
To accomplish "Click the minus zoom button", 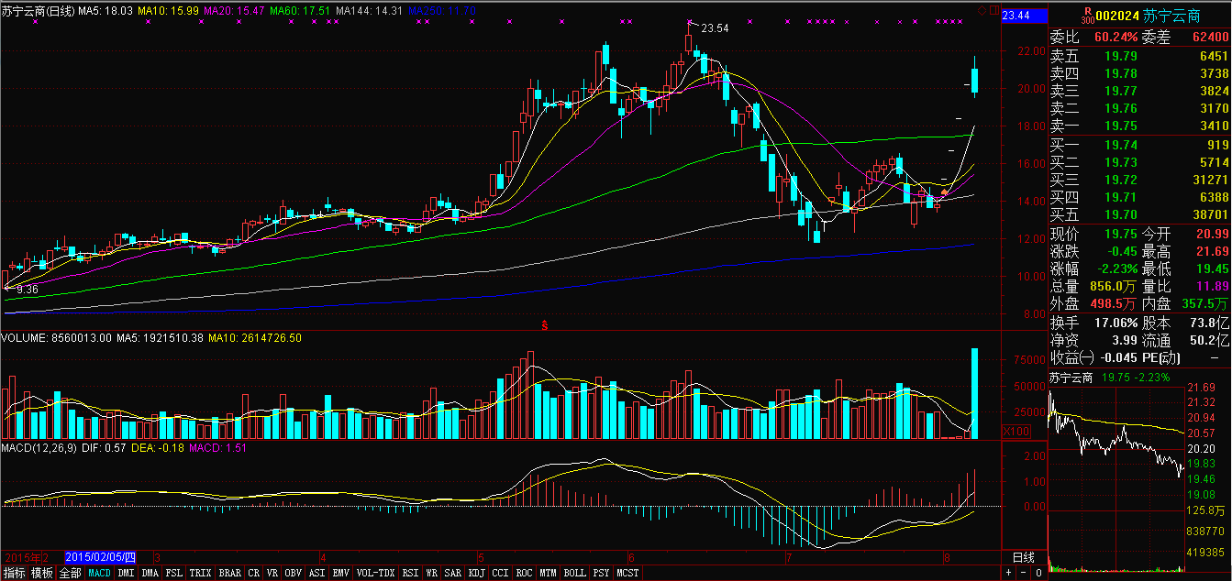I will click(x=1024, y=573).
